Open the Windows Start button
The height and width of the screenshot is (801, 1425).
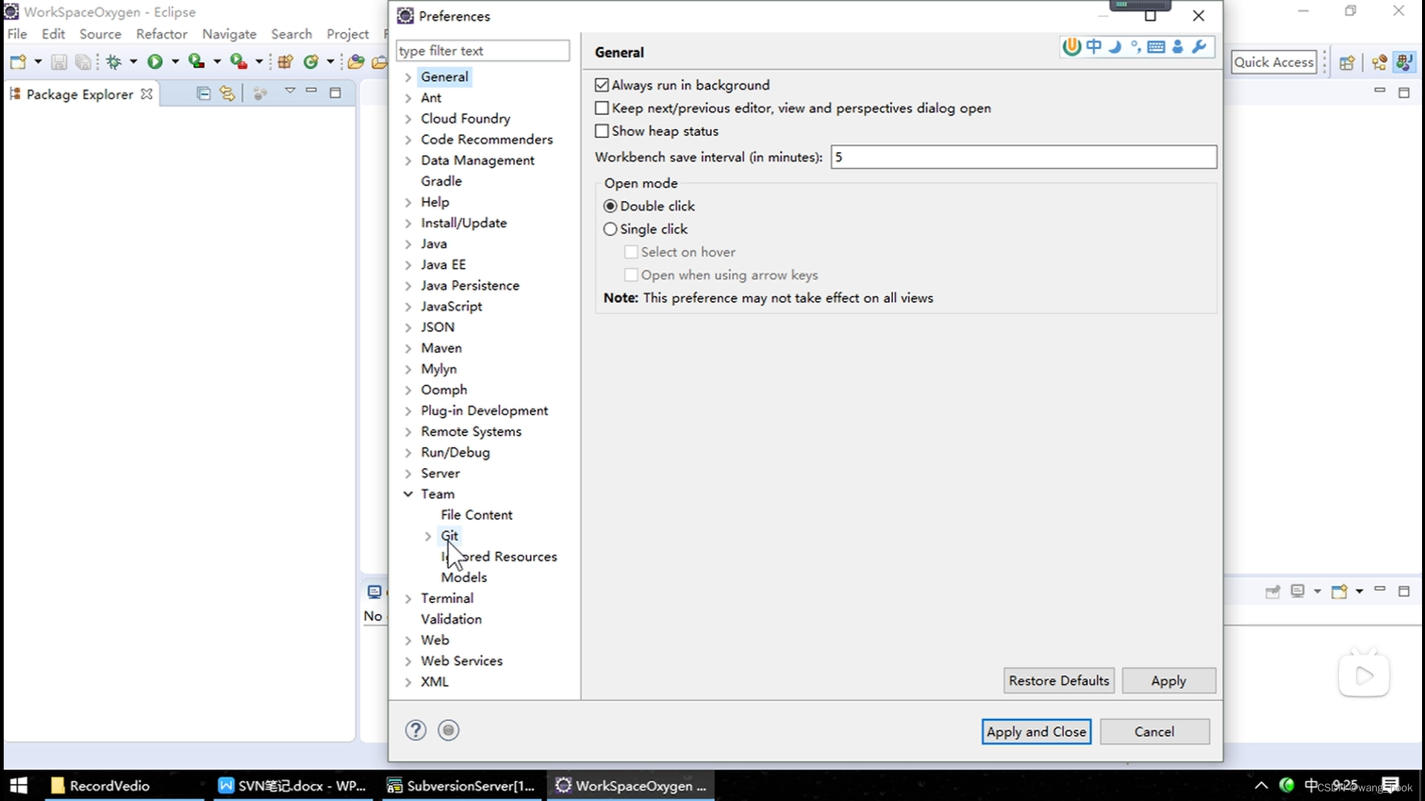pos(19,785)
